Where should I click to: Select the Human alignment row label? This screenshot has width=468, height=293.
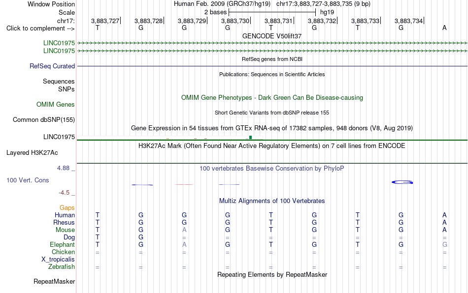(65, 215)
